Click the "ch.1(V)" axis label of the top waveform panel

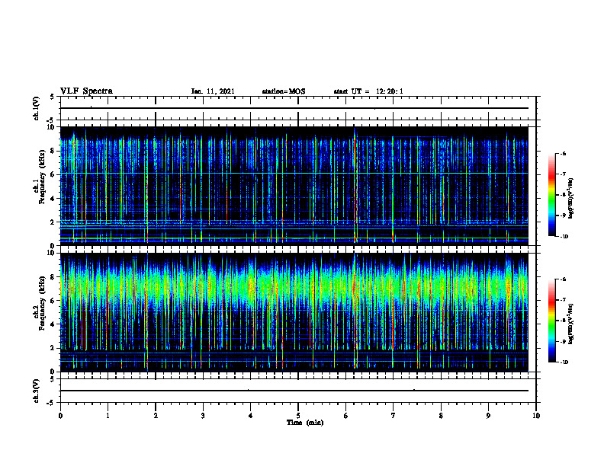click(x=36, y=108)
